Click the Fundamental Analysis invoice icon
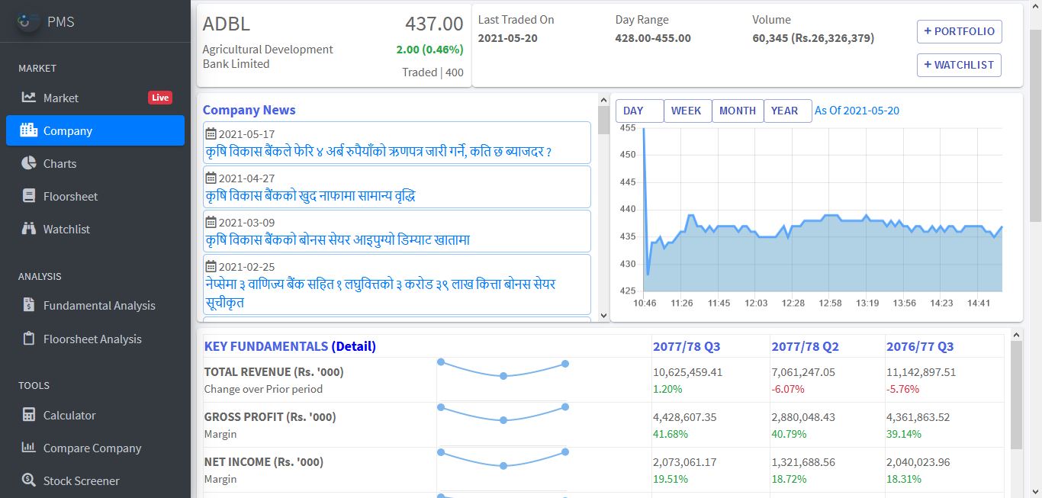Screen dimensions: 1042x498 29,305
